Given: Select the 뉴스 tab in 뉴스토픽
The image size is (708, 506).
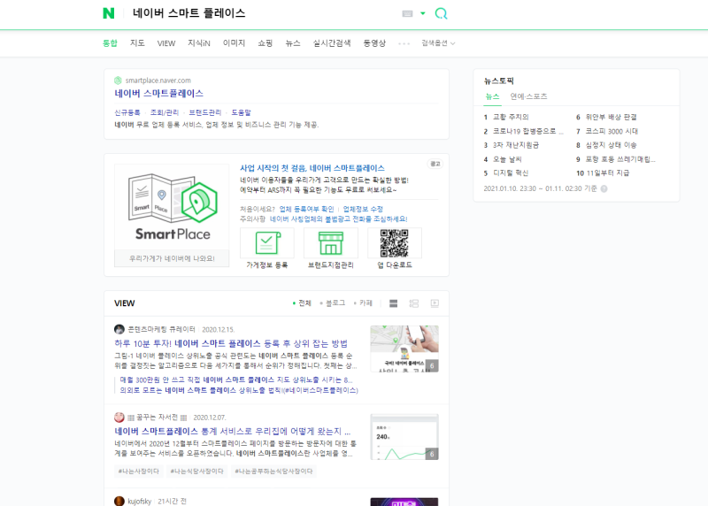Looking at the screenshot, I should coord(492,96).
